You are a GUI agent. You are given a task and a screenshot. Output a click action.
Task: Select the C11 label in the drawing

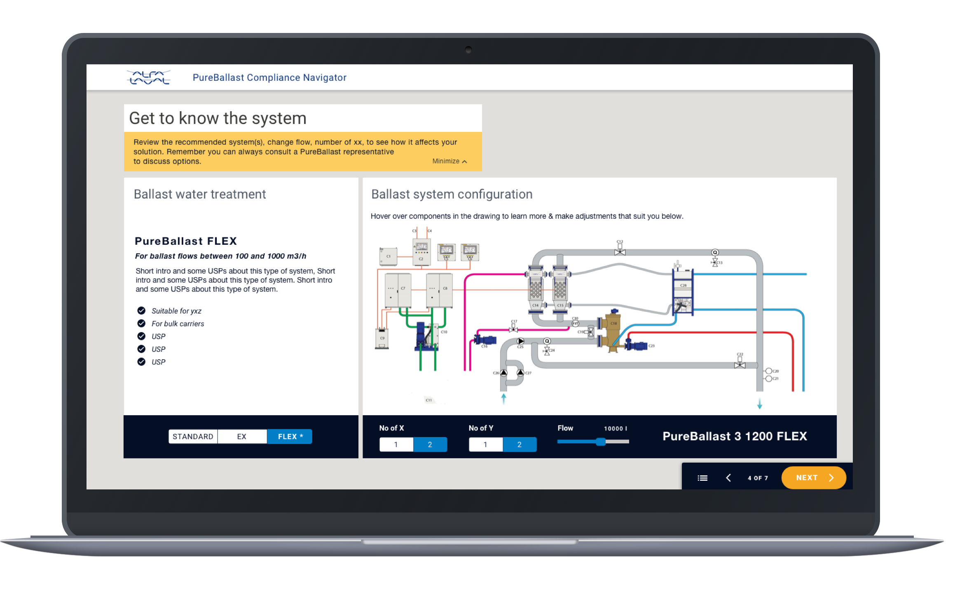point(428,400)
